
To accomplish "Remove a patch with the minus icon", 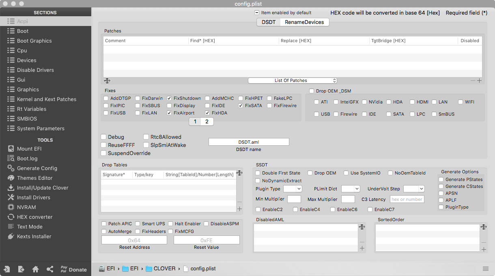I will click(x=473, y=81).
